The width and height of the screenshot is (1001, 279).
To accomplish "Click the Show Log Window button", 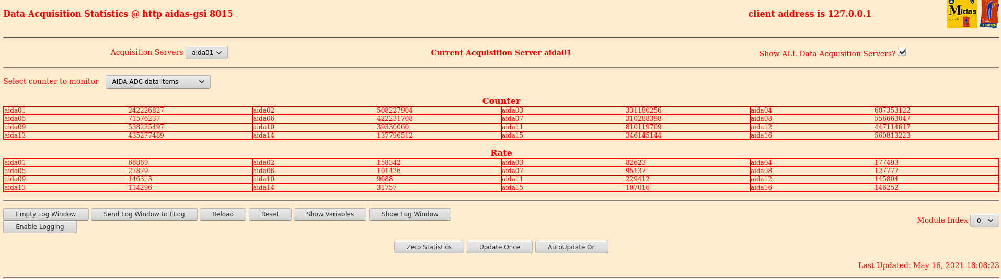I will coord(410,214).
